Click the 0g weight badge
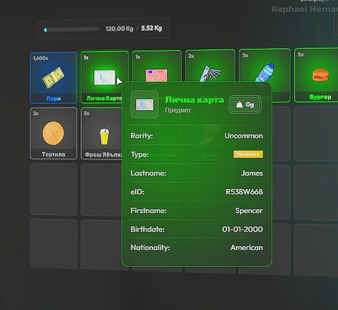This screenshot has width=338, height=310. (245, 105)
